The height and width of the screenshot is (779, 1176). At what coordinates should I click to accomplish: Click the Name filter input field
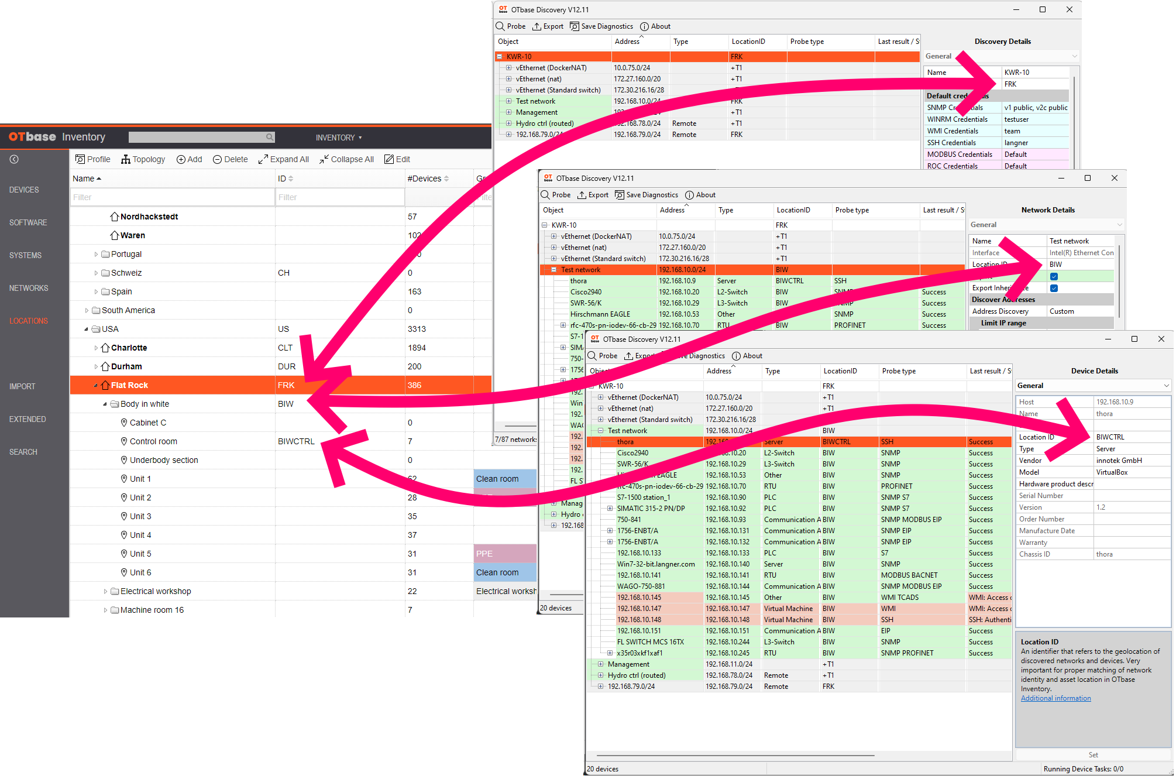(172, 197)
